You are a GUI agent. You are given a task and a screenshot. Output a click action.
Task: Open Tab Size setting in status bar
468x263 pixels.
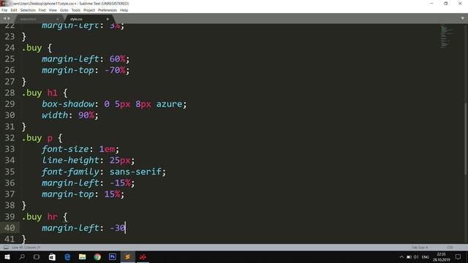[x=420, y=248]
